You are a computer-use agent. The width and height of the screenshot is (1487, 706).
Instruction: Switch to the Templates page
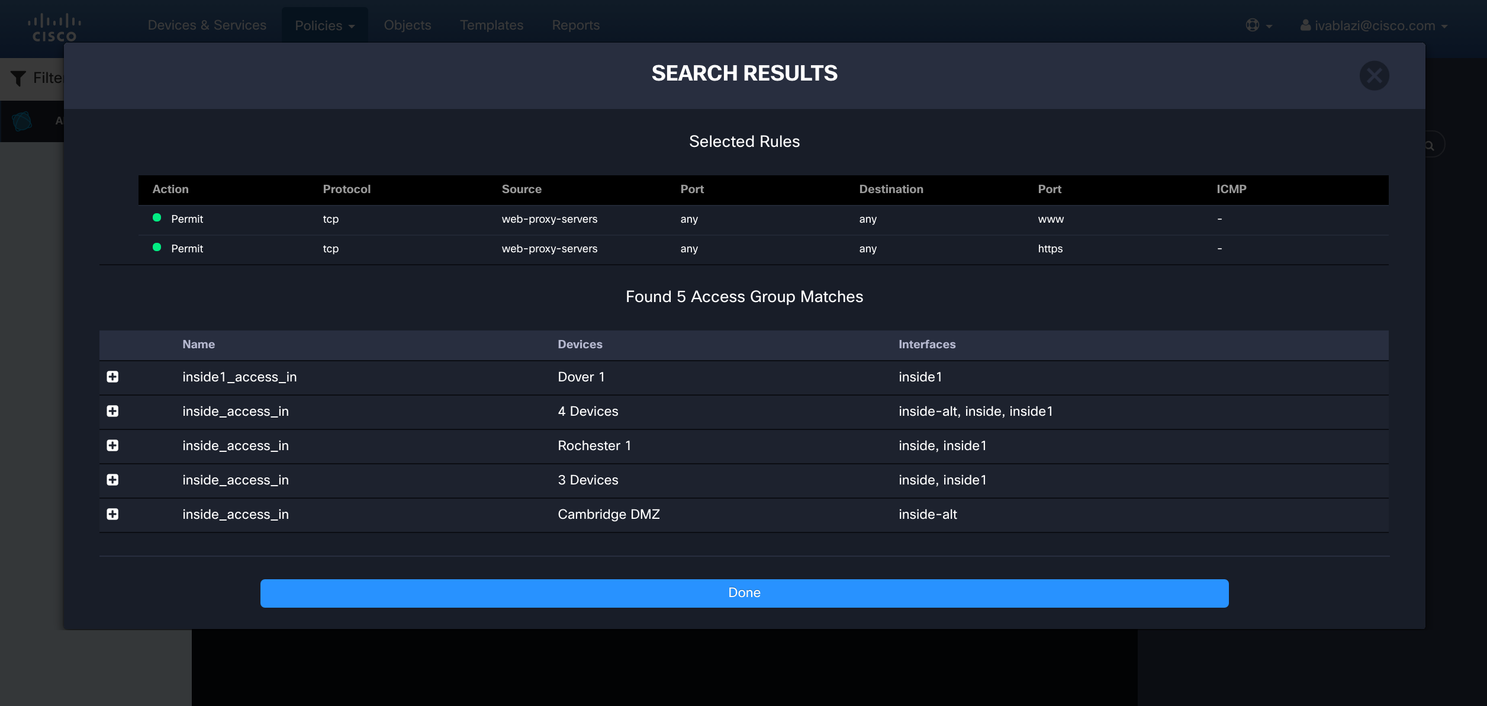point(491,25)
